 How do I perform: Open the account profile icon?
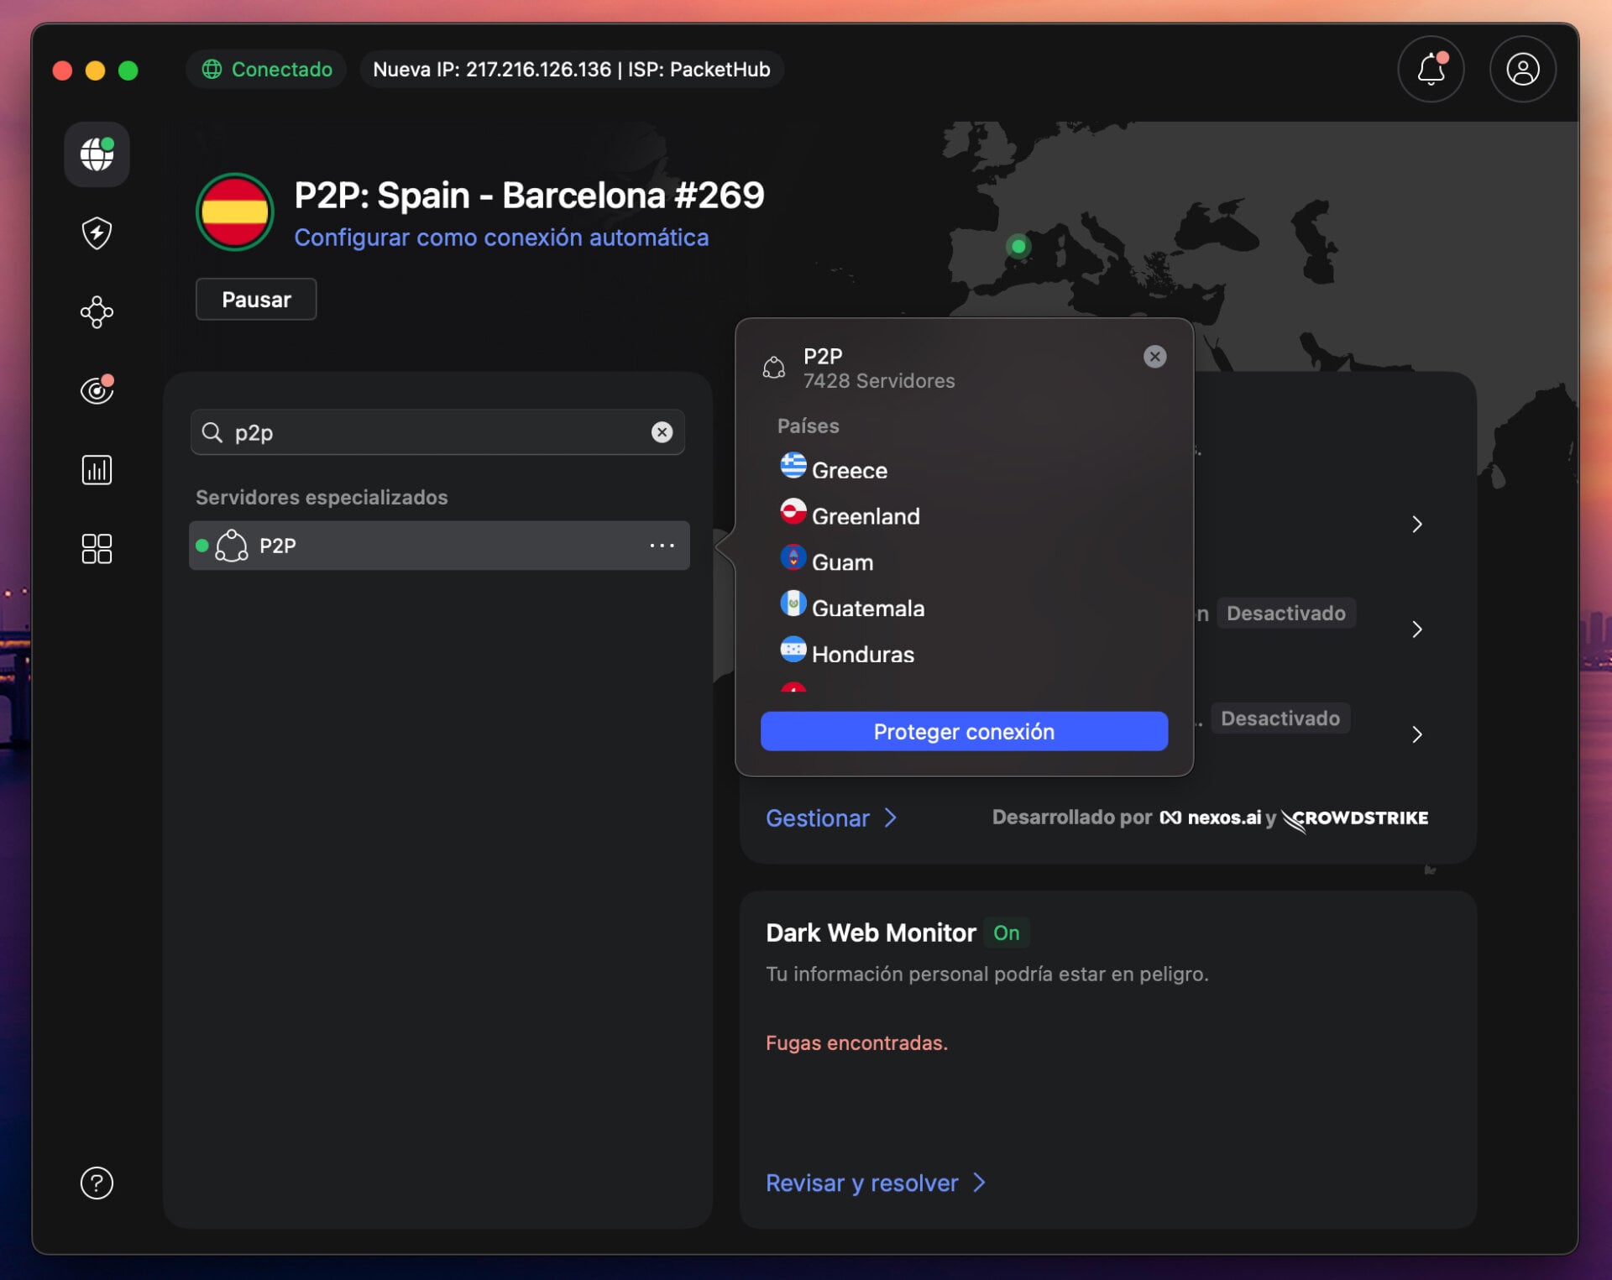point(1521,70)
